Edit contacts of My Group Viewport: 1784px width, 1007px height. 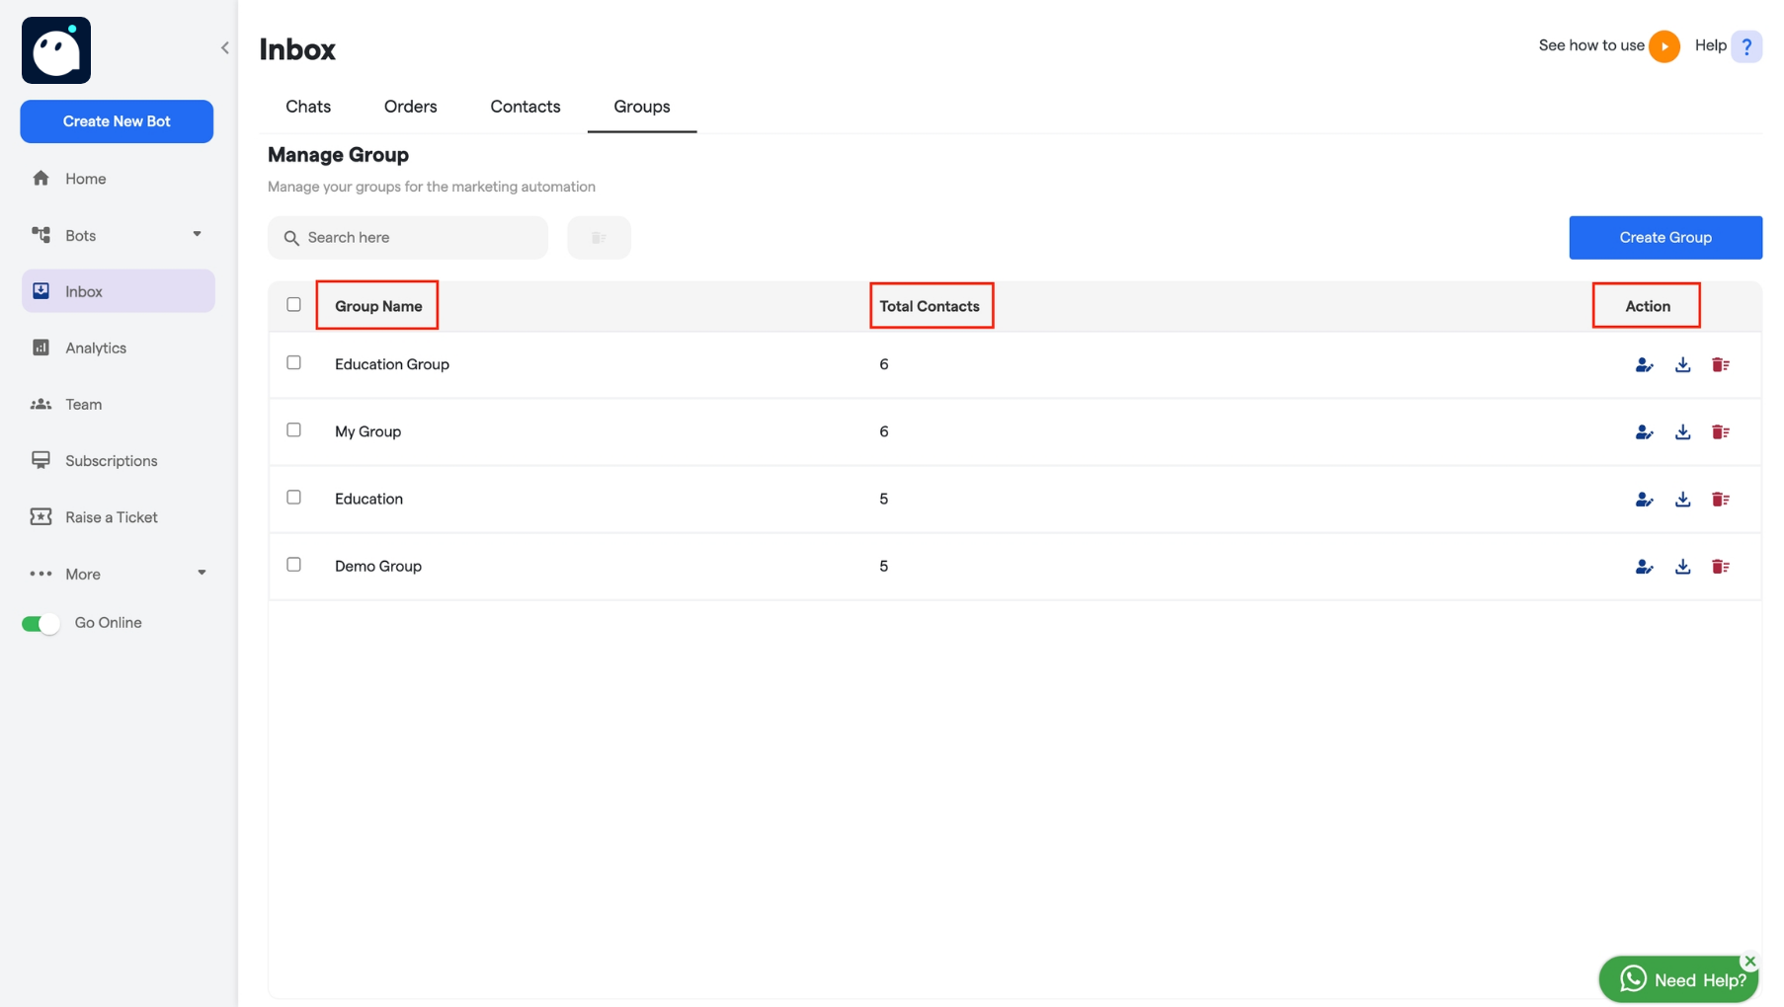tap(1644, 432)
